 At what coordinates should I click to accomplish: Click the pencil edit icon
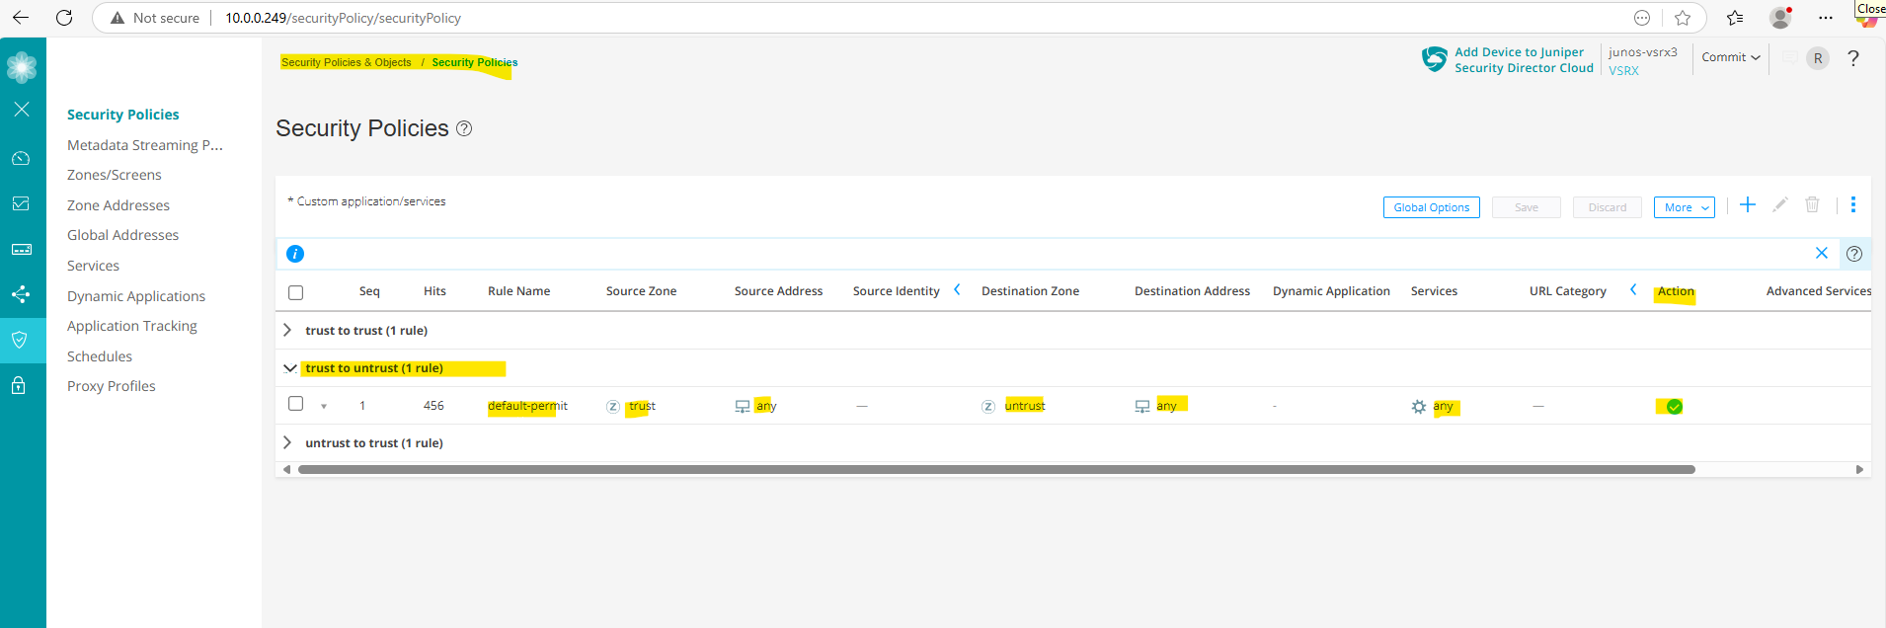(1780, 204)
